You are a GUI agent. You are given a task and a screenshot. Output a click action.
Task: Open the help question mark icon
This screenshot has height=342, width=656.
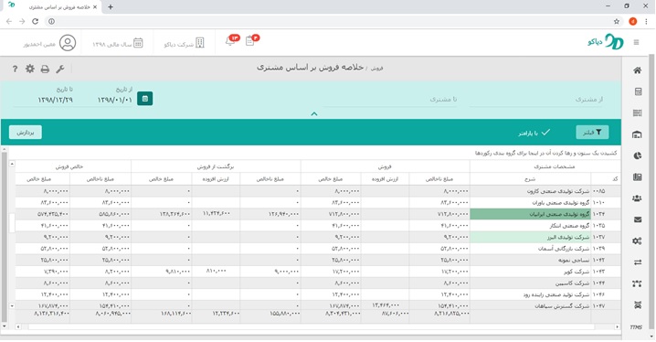coord(15,69)
